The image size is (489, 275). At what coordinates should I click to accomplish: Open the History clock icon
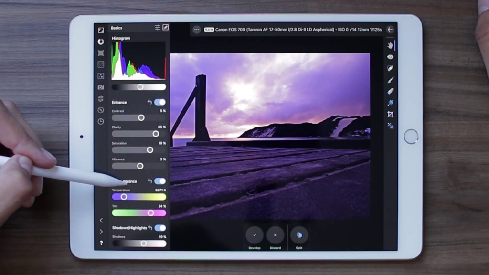[x=101, y=122]
